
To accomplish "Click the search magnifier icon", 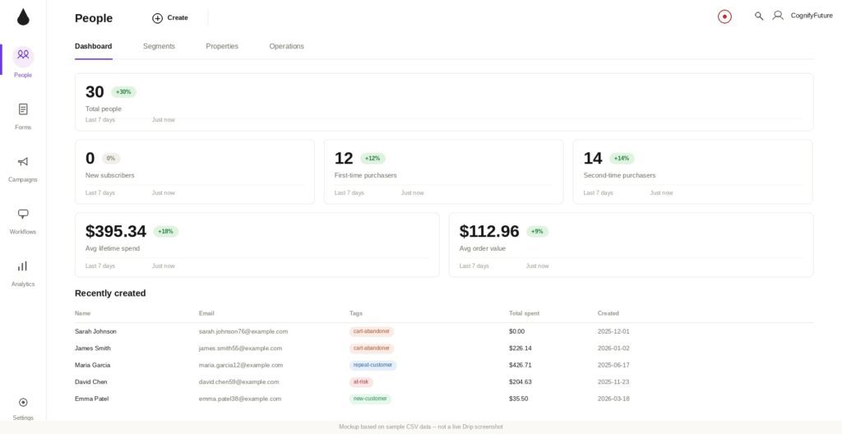I will (759, 16).
